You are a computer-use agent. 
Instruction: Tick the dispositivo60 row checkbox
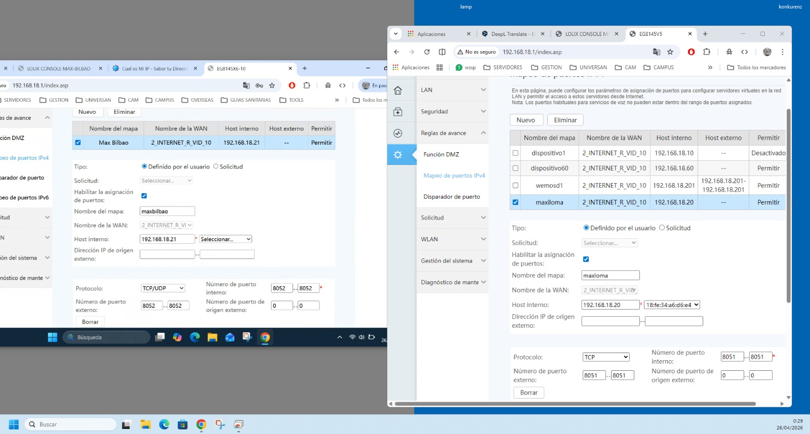(515, 168)
